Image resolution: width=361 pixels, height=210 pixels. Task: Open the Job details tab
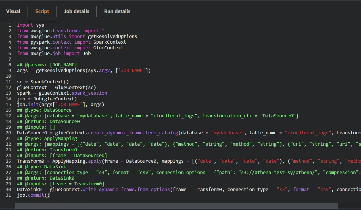point(76,11)
